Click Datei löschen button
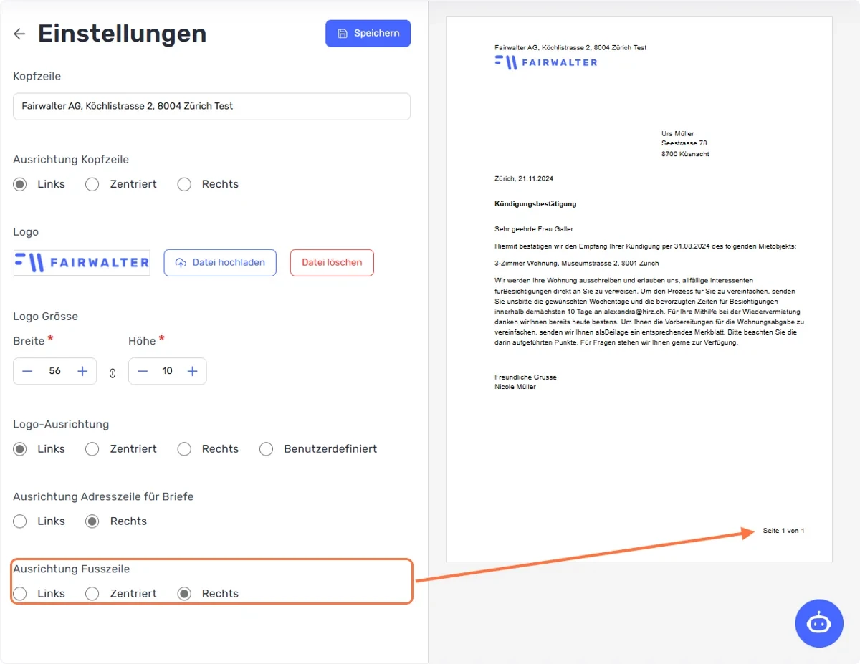The image size is (860, 664). pyautogui.click(x=332, y=262)
